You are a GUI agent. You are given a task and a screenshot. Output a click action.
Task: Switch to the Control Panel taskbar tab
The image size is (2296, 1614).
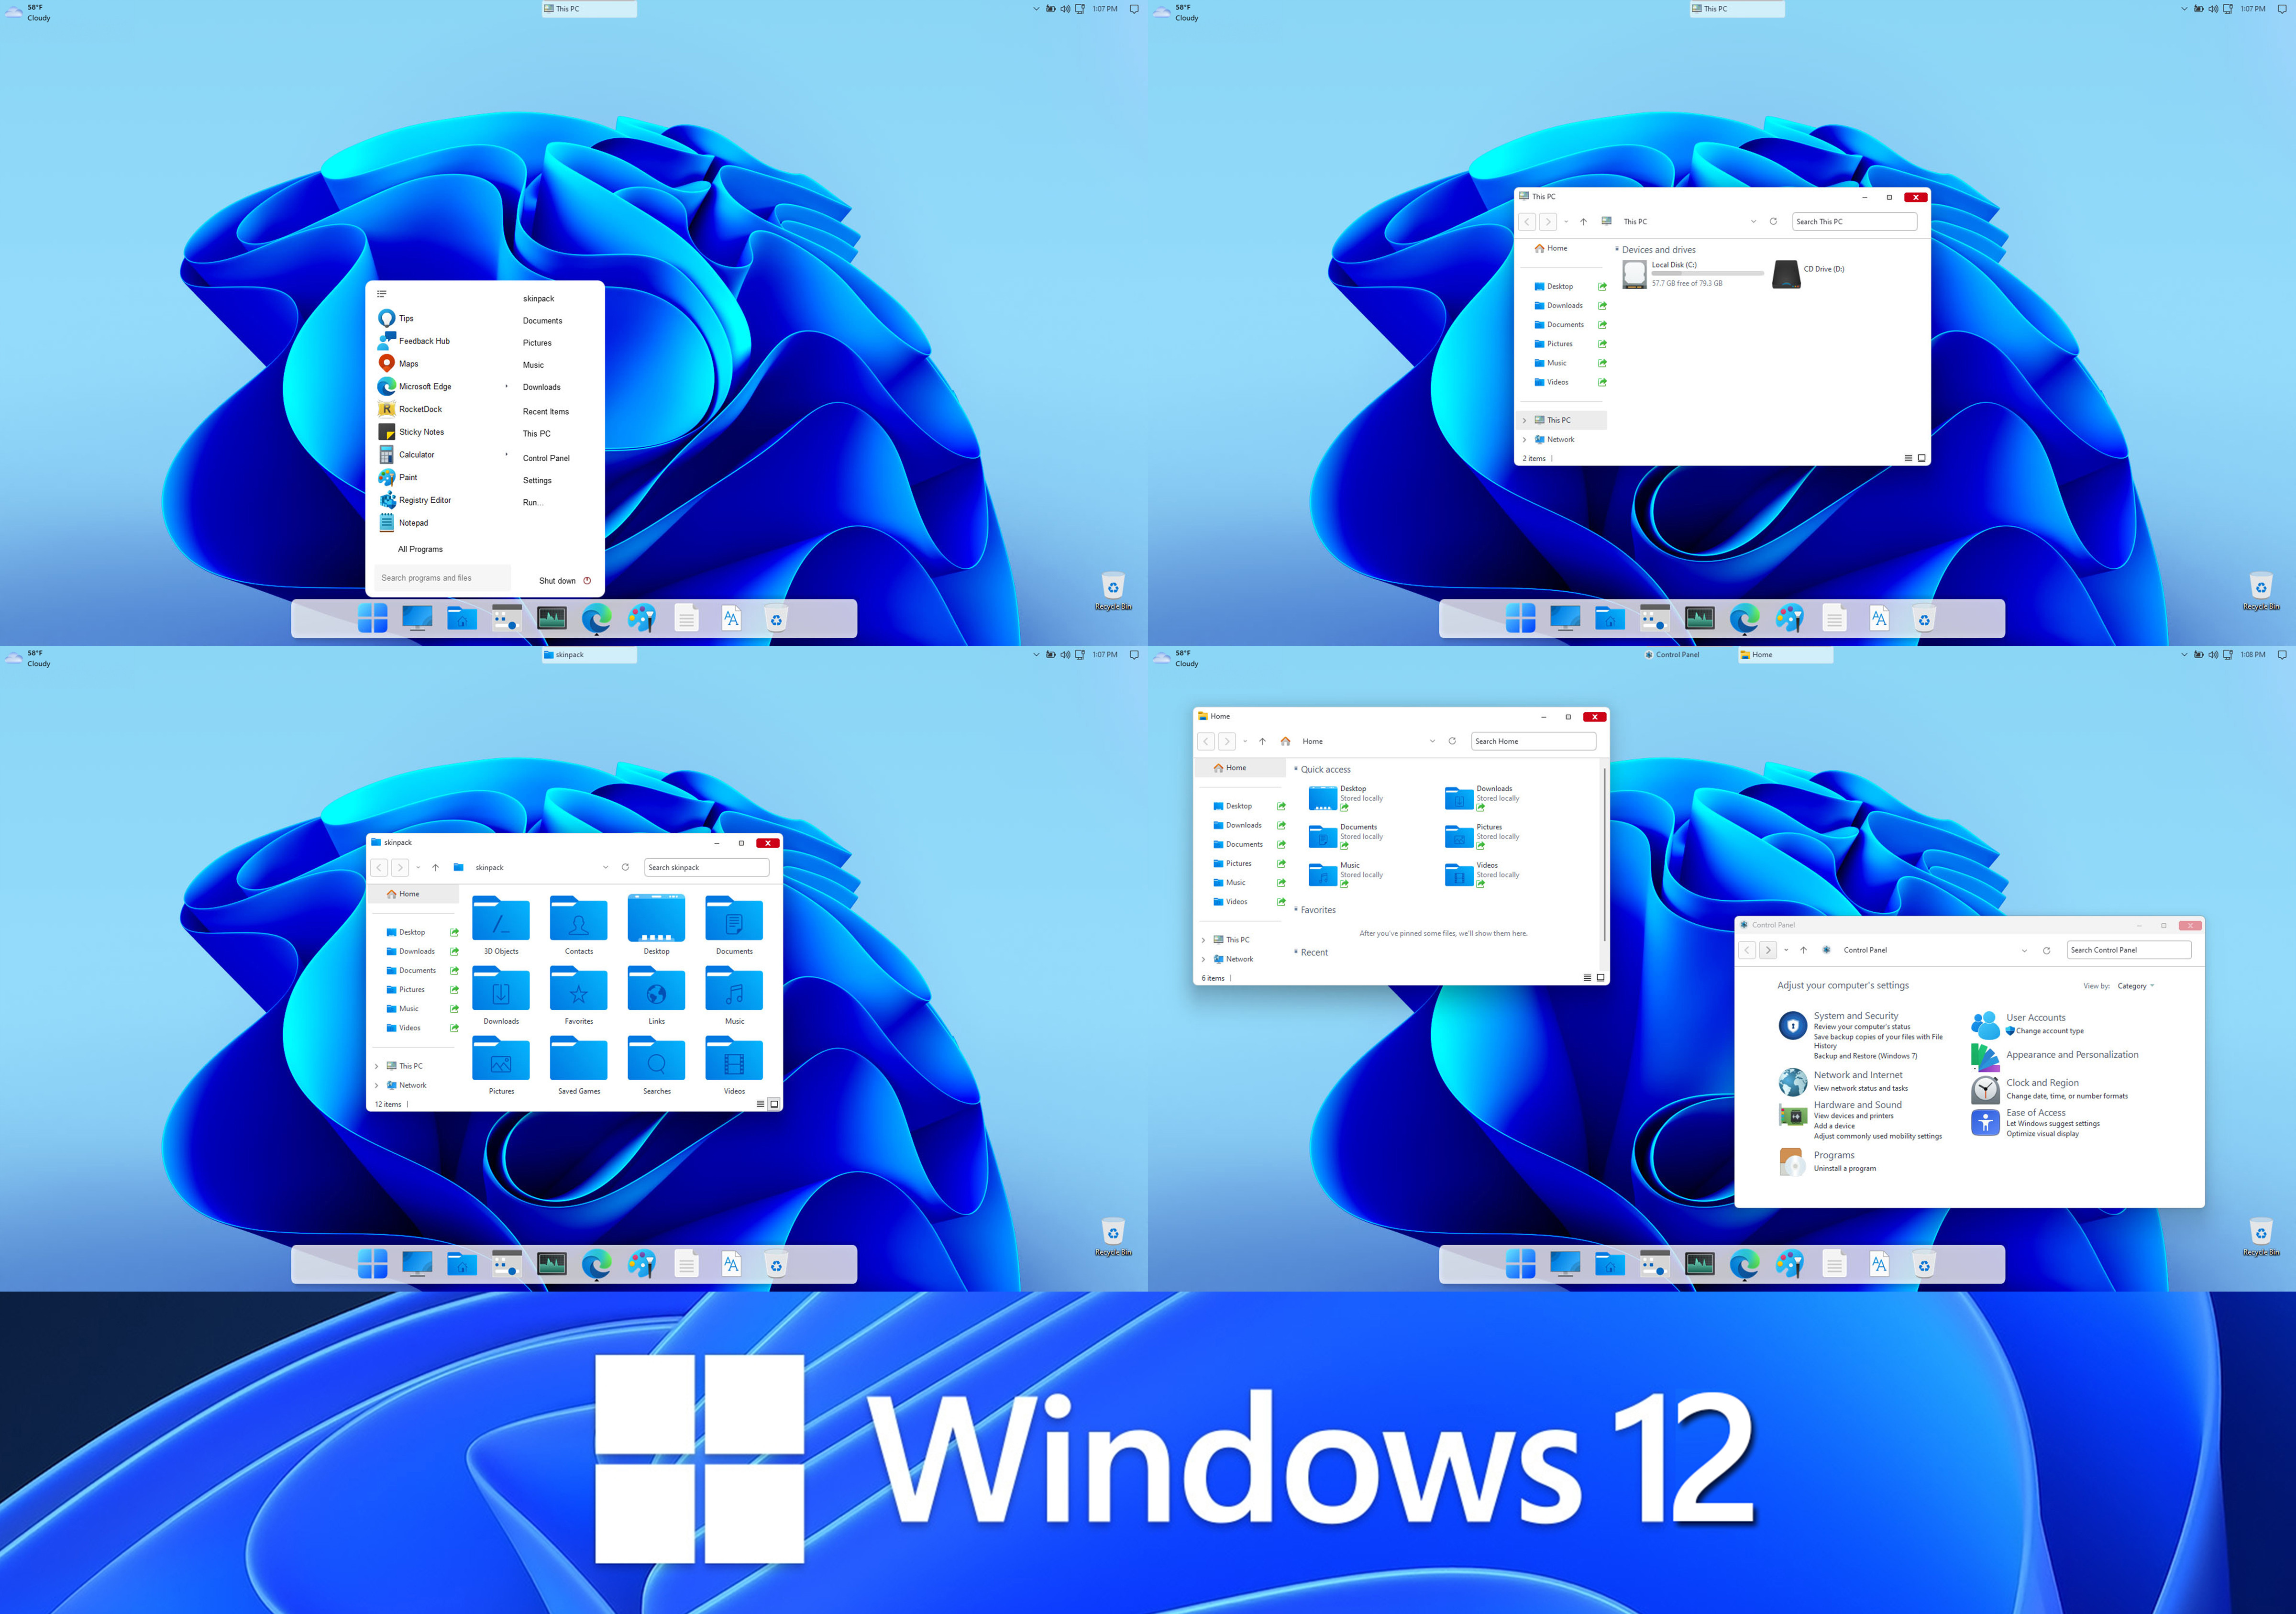point(1677,655)
